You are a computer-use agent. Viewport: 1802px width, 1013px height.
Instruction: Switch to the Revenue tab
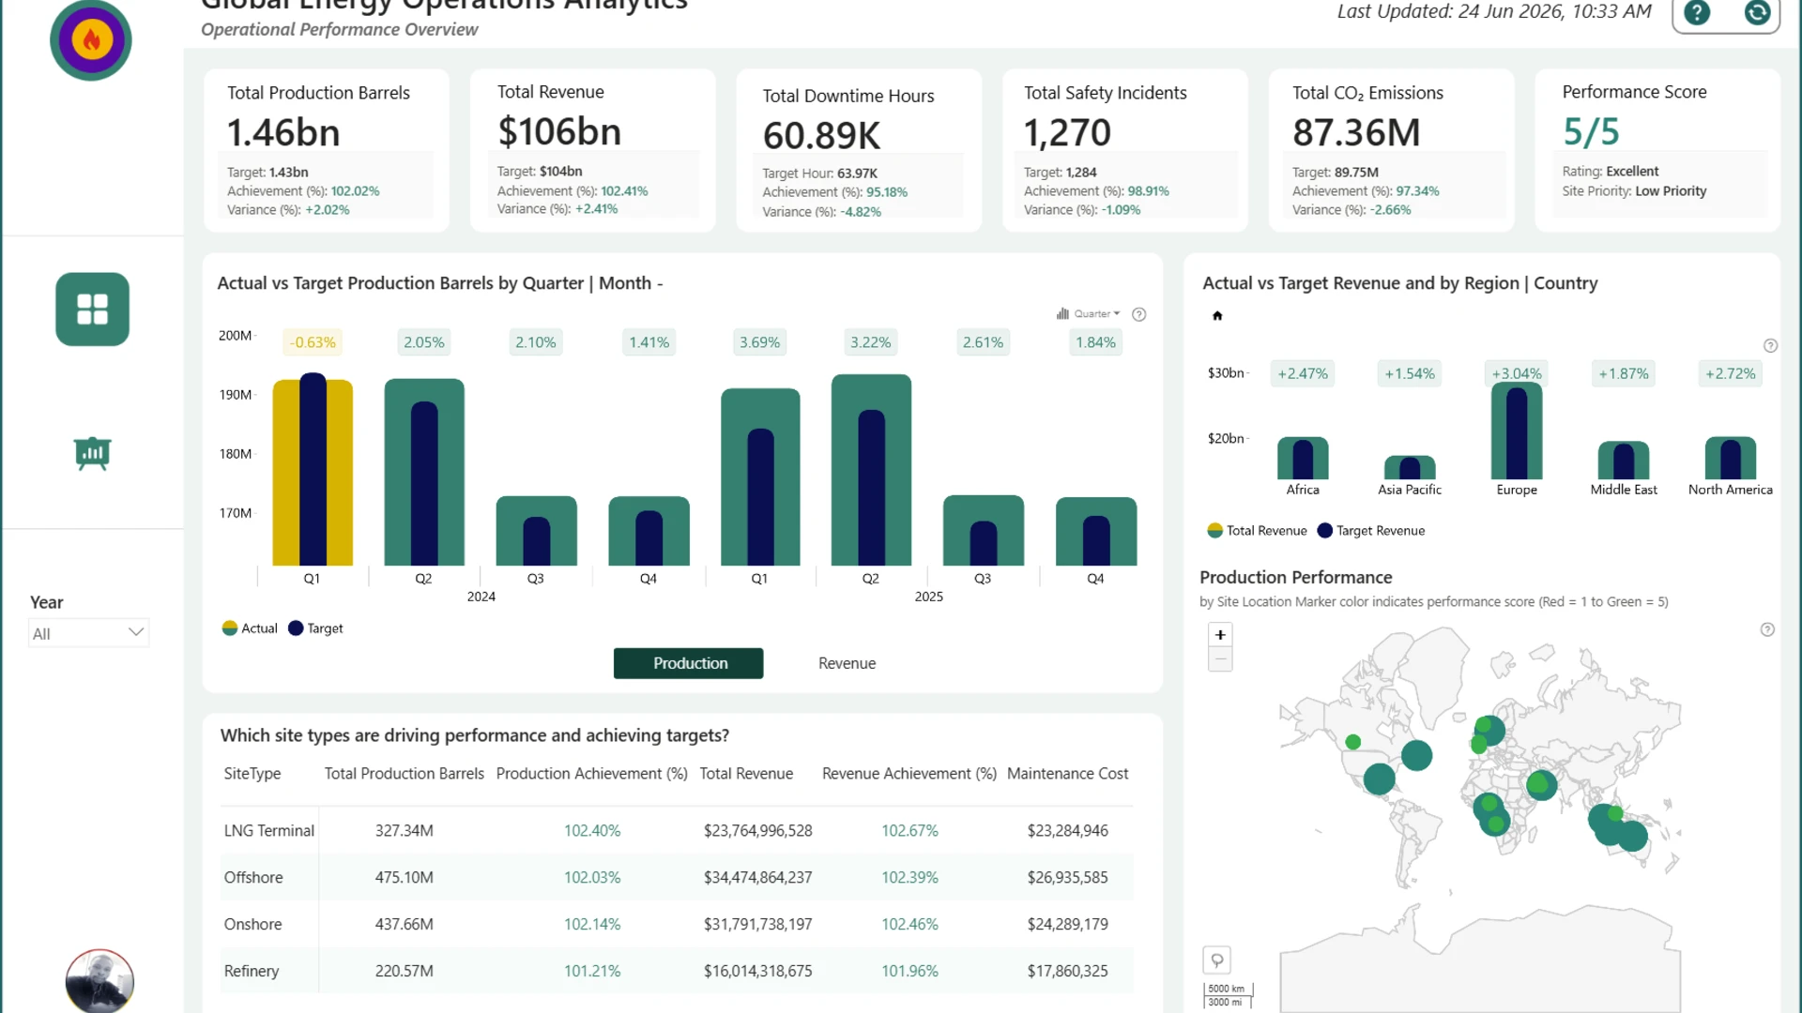tap(847, 663)
